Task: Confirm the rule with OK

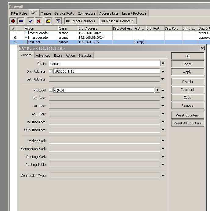Action: (187, 56)
